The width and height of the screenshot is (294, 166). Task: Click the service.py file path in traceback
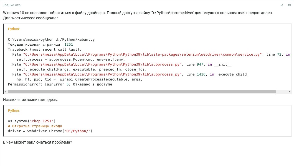pos(143,55)
